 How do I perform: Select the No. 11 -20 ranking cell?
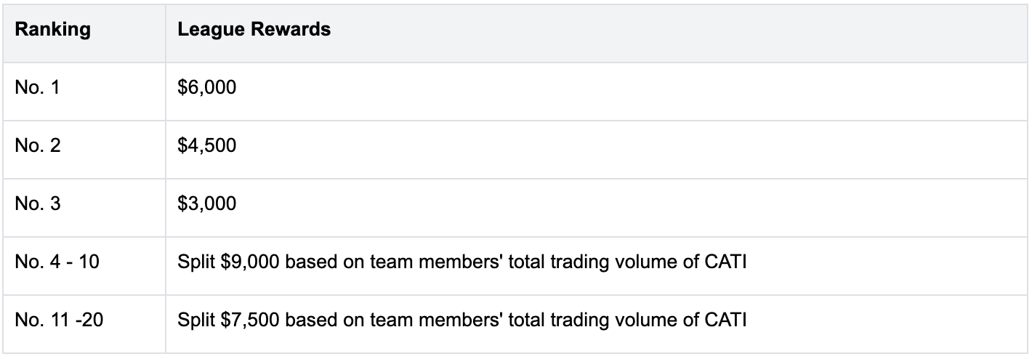[58, 319]
